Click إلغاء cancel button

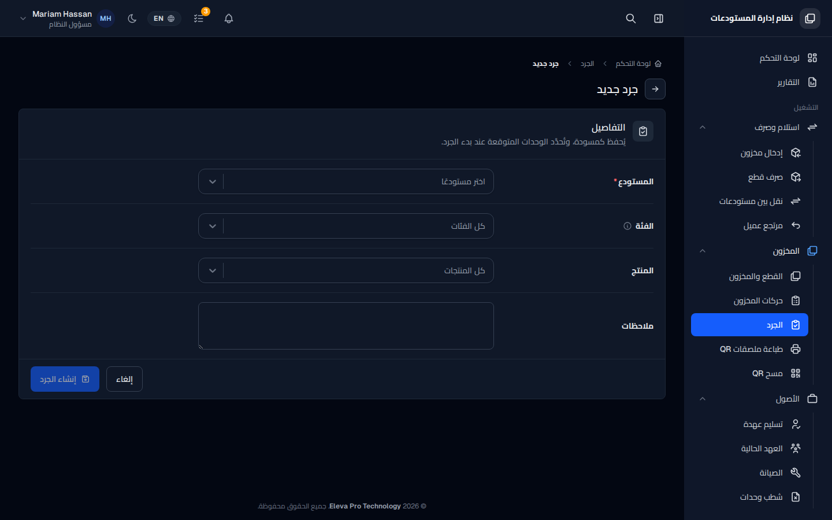[x=124, y=379]
